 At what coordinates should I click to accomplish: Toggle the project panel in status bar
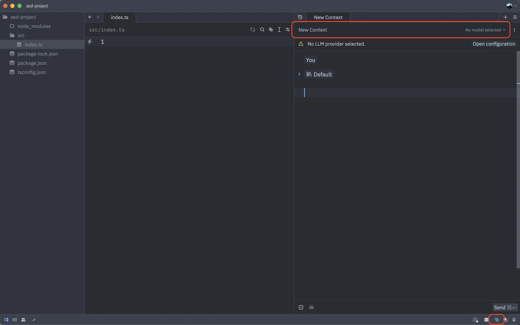click(6, 320)
